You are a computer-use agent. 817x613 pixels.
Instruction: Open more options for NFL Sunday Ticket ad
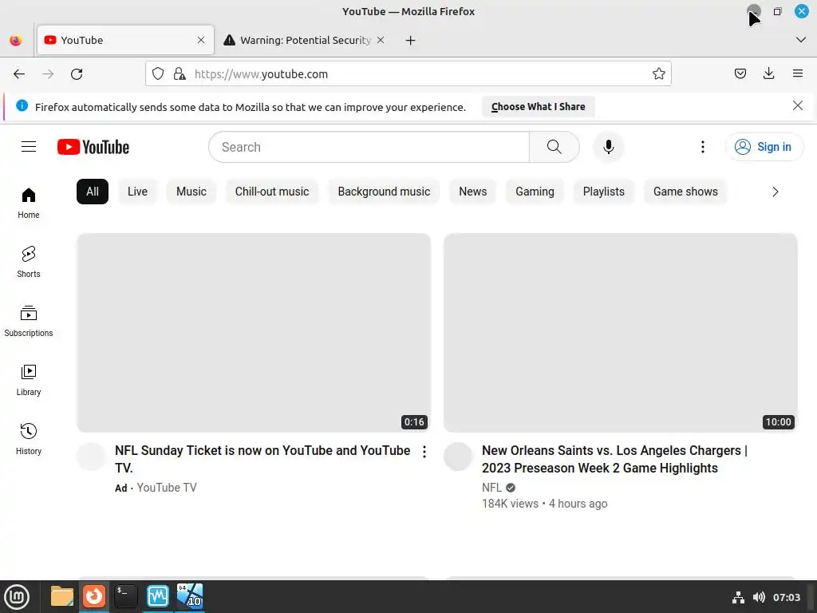(x=424, y=452)
